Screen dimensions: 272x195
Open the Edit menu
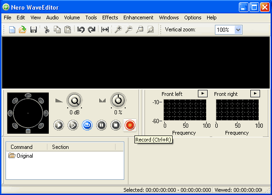click(21, 18)
